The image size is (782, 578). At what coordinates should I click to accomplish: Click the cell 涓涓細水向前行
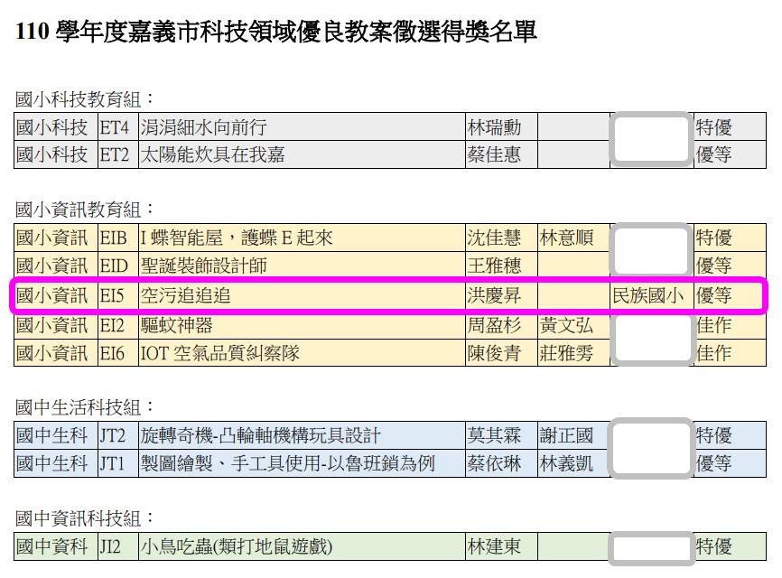click(x=203, y=127)
